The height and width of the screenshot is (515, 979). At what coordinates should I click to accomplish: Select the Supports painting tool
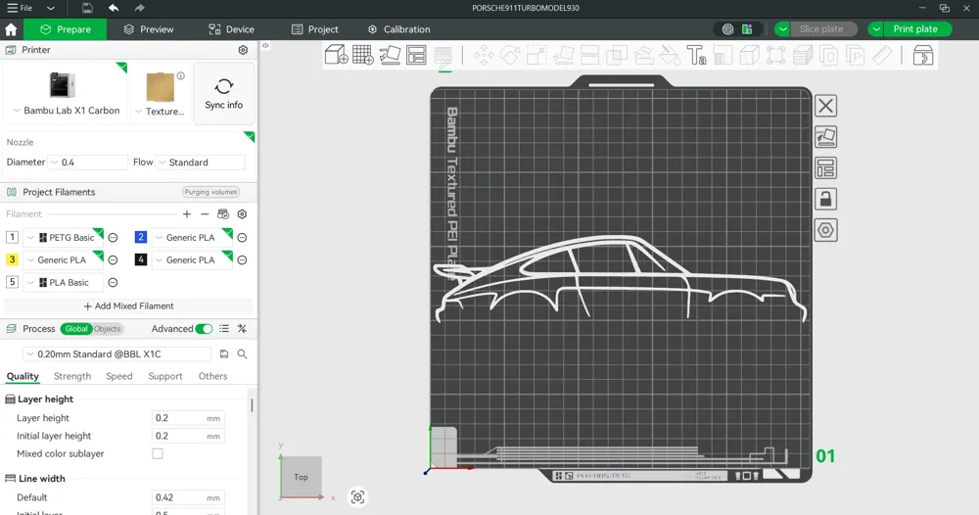(x=644, y=55)
